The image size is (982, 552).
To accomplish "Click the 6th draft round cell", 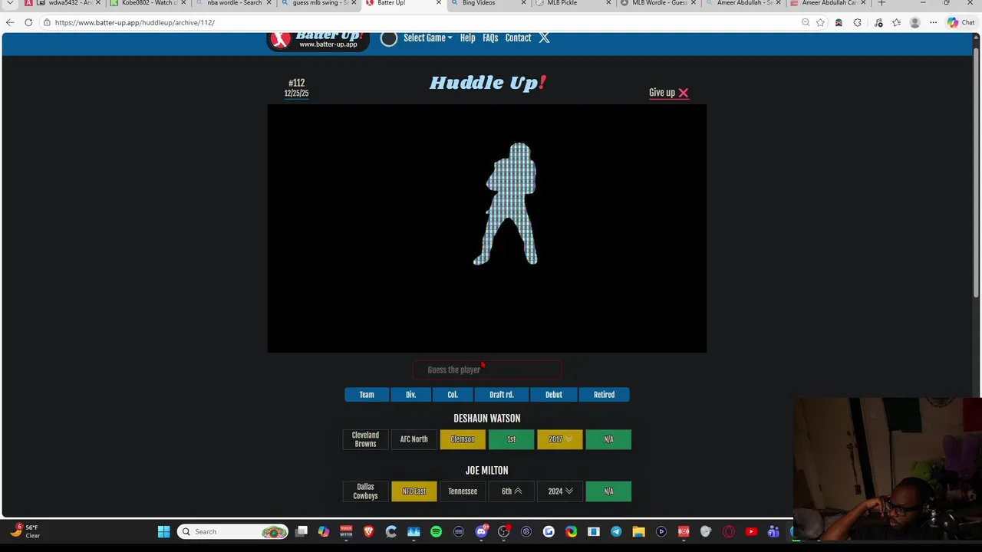I will coord(511,491).
